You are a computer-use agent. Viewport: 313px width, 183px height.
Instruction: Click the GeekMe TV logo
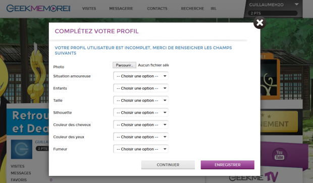(253, 177)
